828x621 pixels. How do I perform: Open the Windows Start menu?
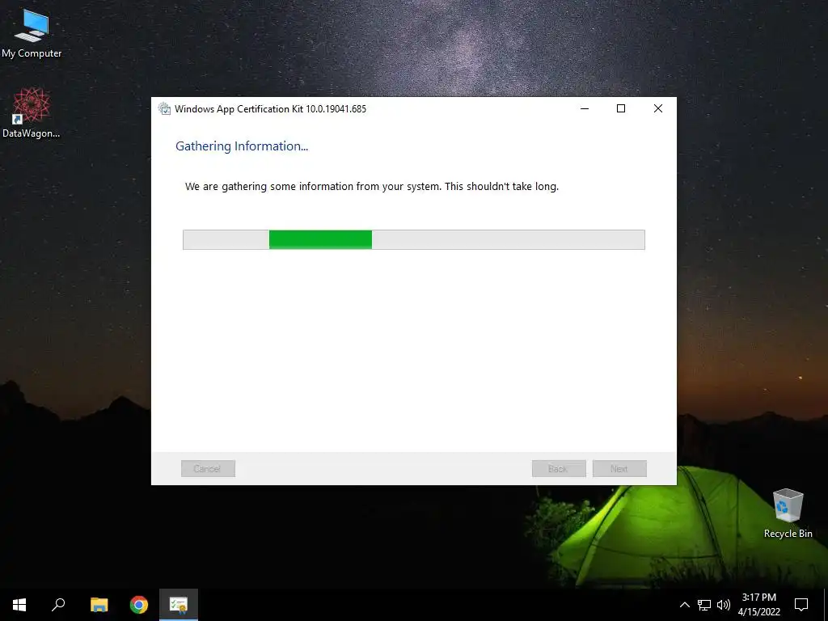(x=19, y=605)
